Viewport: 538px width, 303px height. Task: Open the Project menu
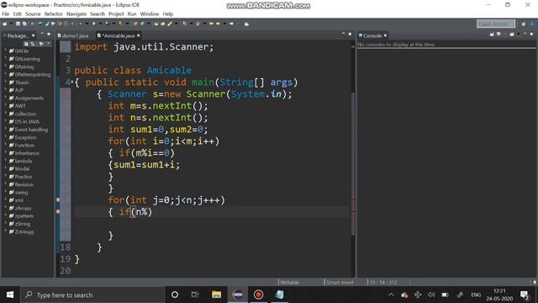pos(116,14)
